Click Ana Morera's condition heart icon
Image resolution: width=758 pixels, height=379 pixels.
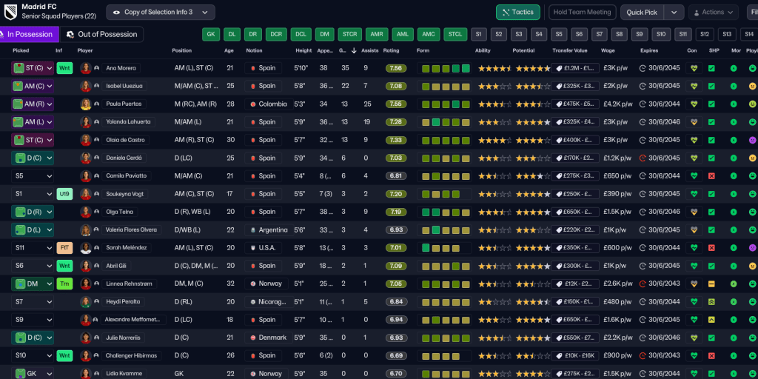694,68
